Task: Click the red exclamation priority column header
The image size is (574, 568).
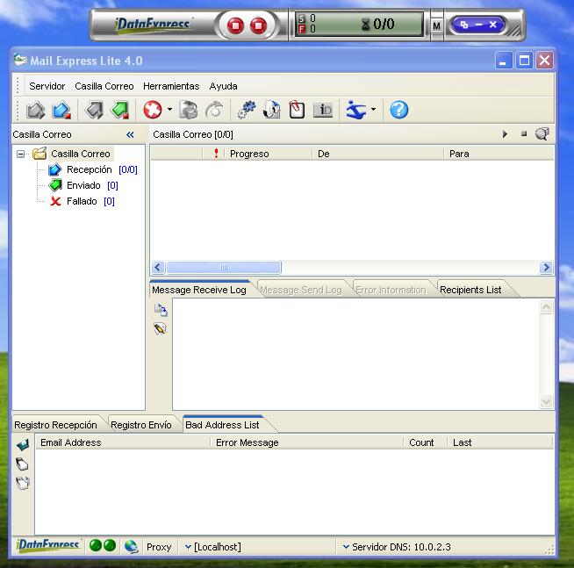Action: (x=216, y=154)
